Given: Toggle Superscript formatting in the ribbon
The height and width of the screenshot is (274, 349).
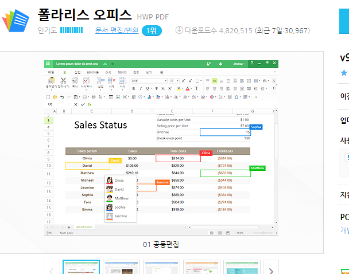Looking at the screenshot, I should click(x=170, y=89).
